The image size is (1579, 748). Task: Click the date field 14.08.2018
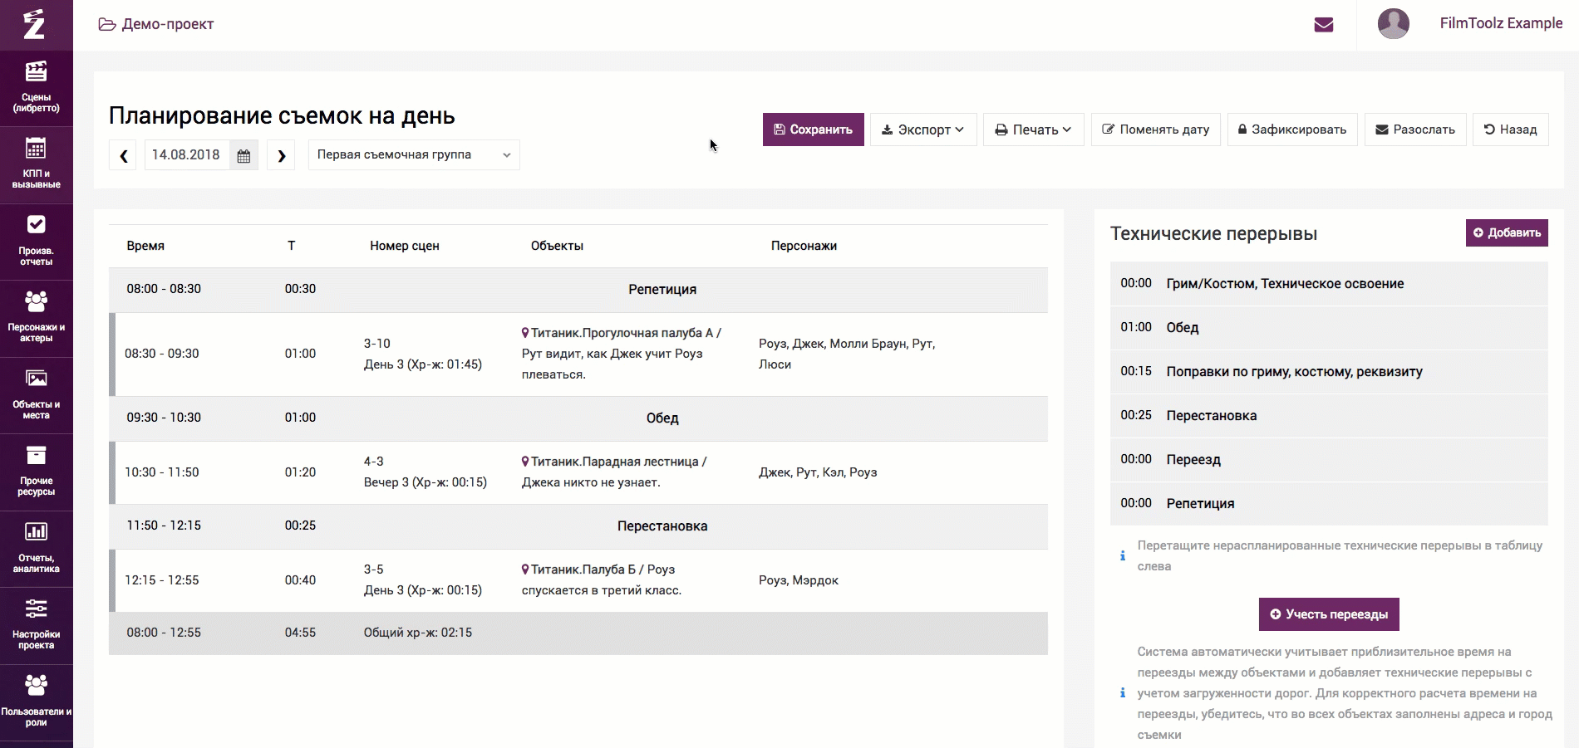tap(187, 155)
